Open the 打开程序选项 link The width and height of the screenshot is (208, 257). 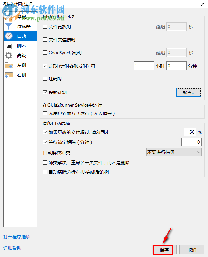[x=17, y=237]
